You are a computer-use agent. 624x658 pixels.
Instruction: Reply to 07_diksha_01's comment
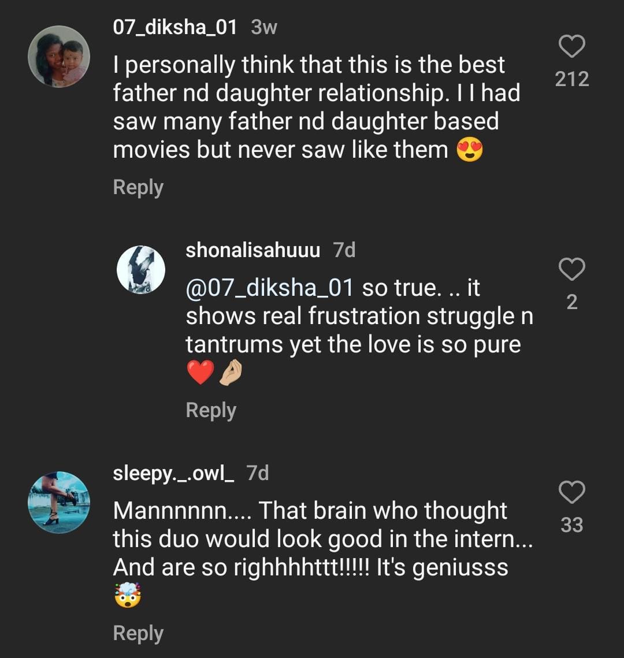click(x=138, y=187)
